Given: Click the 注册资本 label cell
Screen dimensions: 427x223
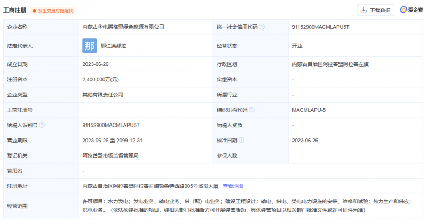Looking at the screenshot, I should pos(41,80).
